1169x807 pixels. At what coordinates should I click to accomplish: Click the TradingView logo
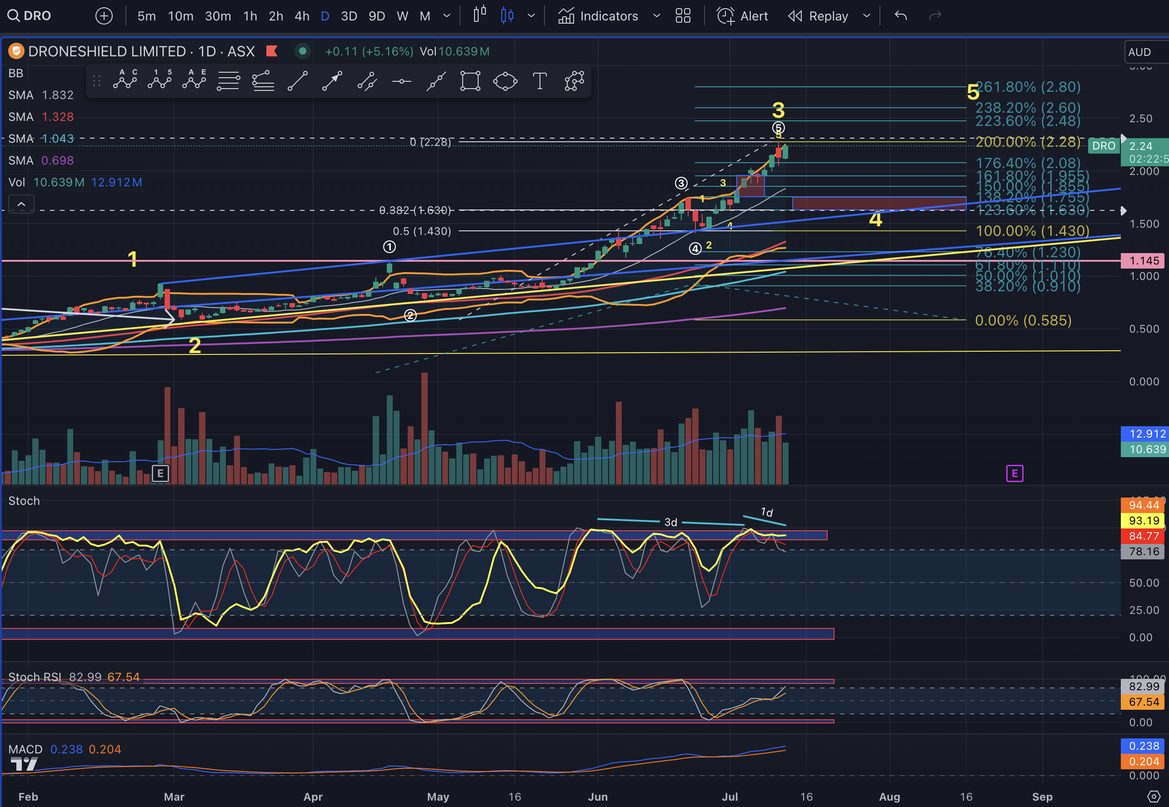pyautogui.click(x=24, y=764)
